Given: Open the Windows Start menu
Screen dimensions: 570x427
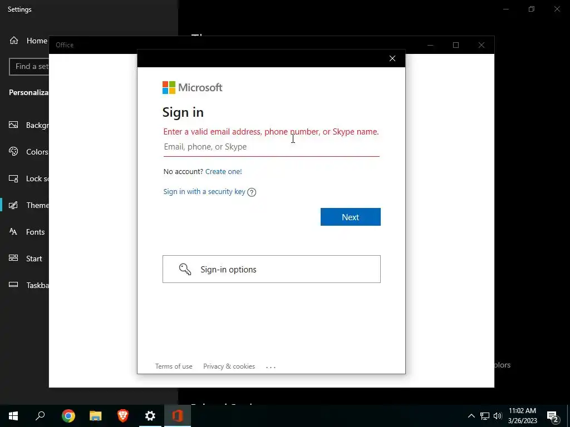Looking at the screenshot, I should point(13,416).
